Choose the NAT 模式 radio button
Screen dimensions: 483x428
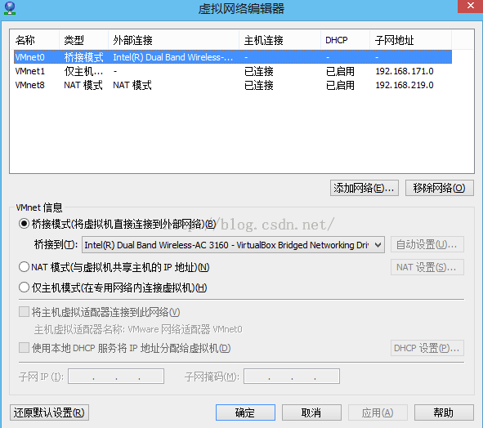pyautogui.click(x=24, y=266)
